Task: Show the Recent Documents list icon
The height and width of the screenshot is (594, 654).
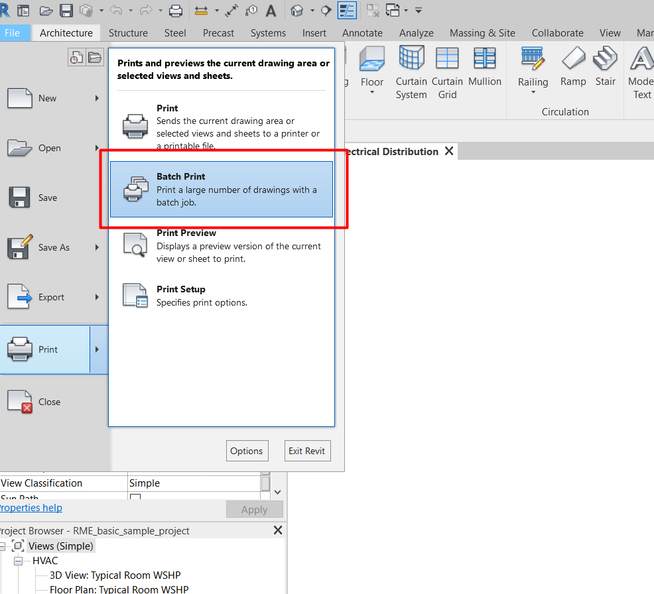Action: tap(76, 58)
